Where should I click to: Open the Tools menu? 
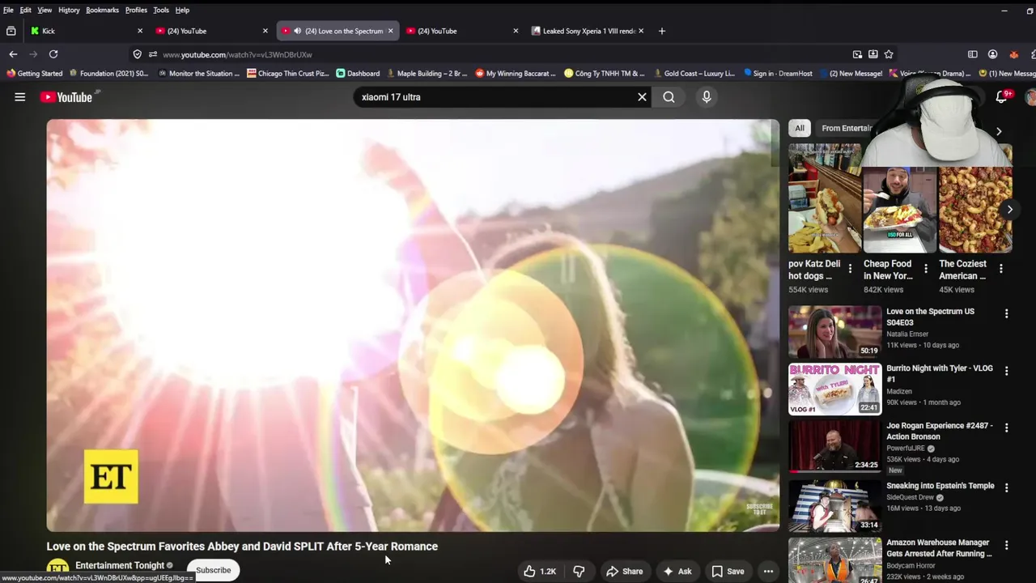[x=161, y=10]
